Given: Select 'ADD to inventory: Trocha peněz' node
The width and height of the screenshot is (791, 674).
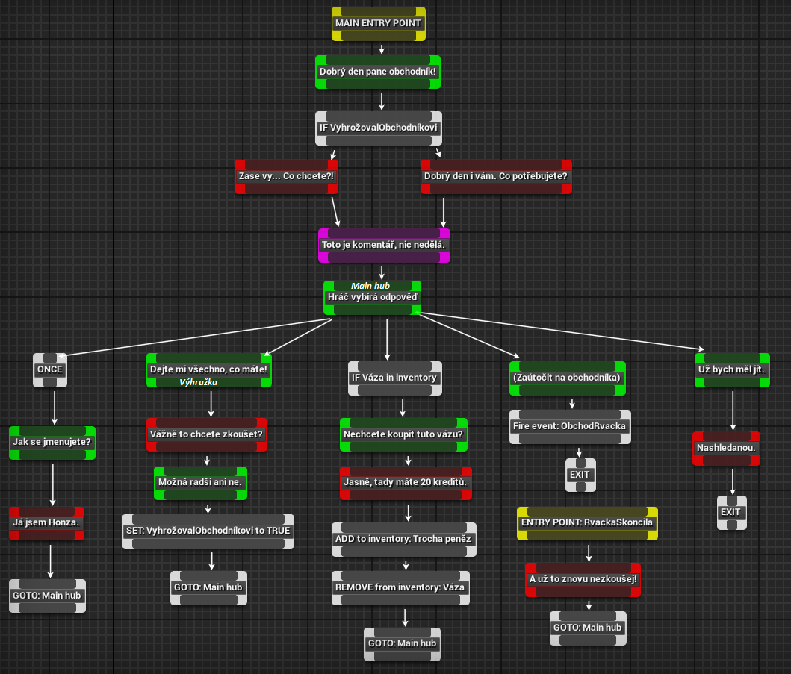Looking at the screenshot, I should click(x=403, y=540).
